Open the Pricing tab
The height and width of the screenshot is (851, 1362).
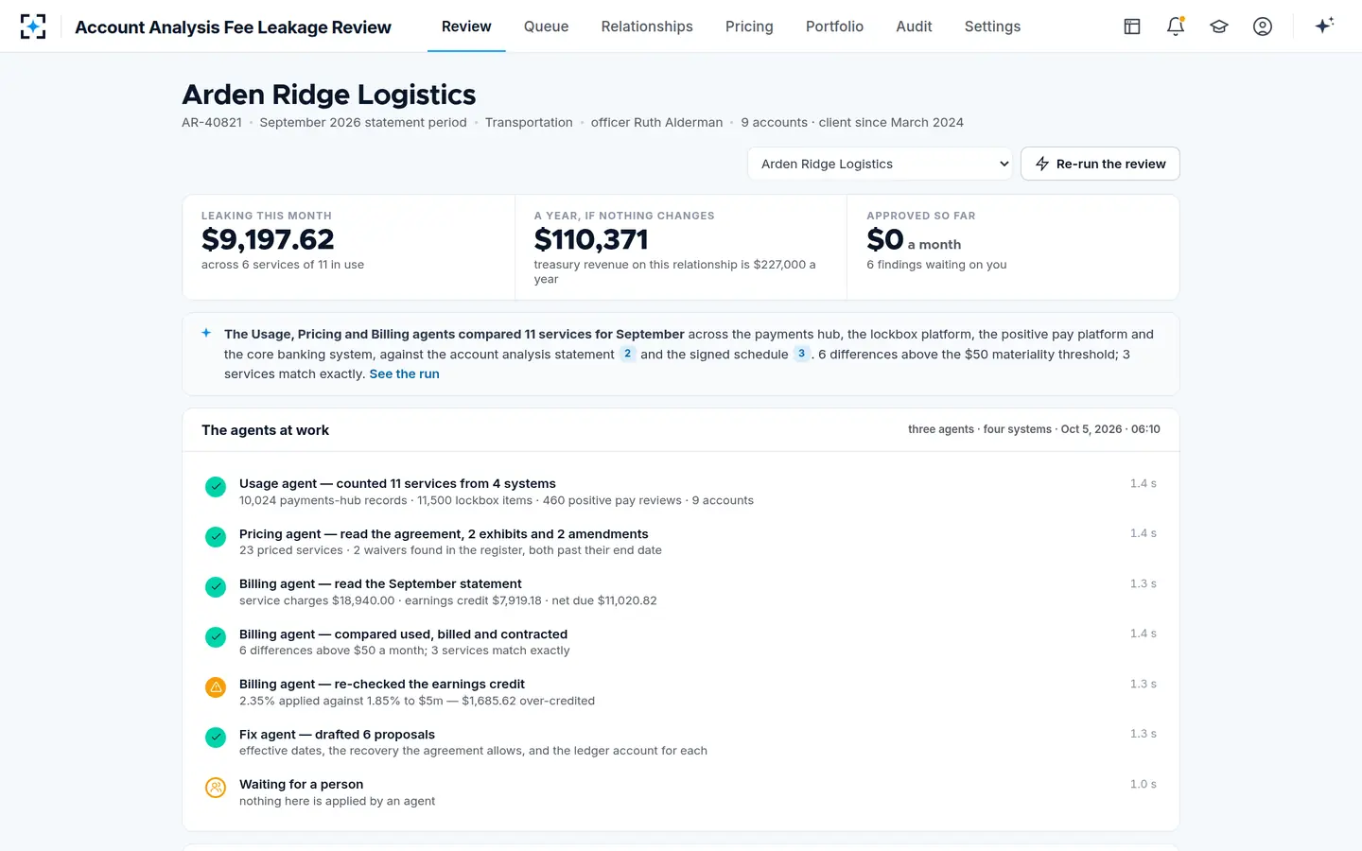pyautogui.click(x=749, y=26)
